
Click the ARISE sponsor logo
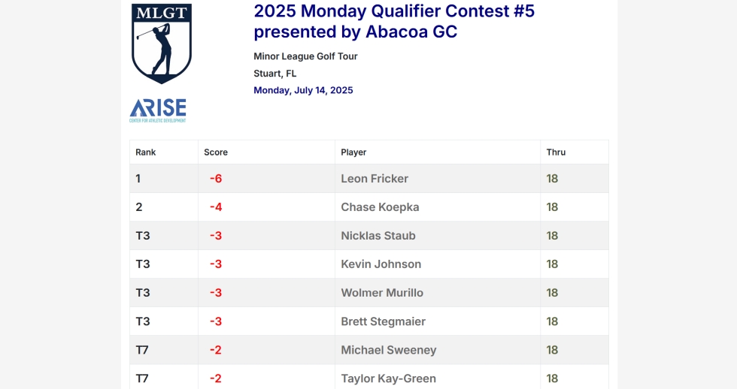(158, 110)
